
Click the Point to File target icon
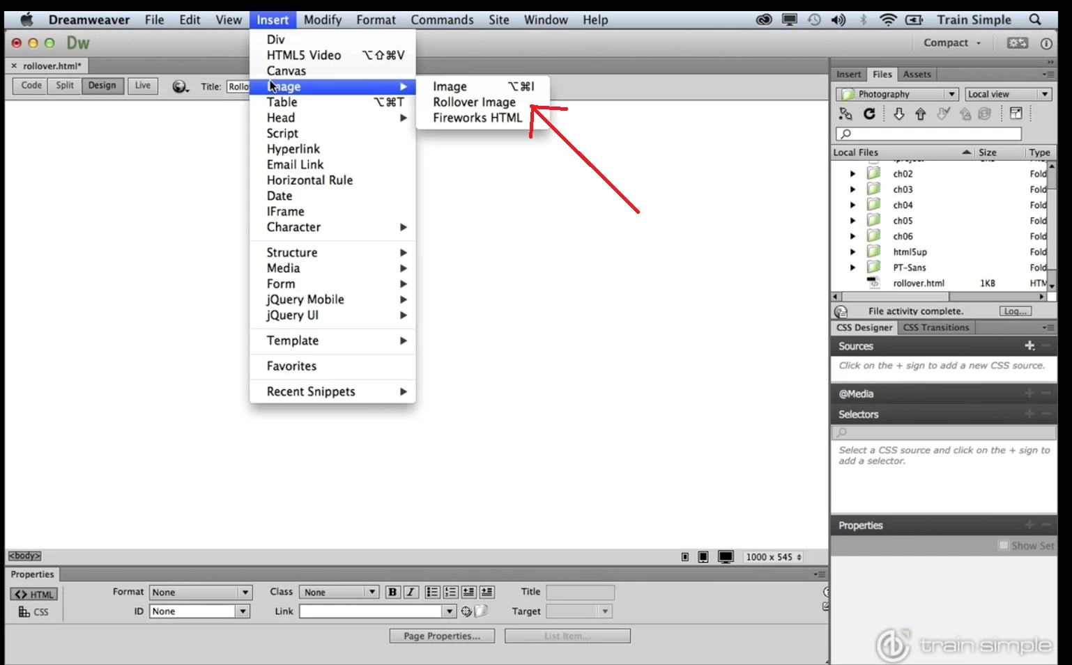click(466, 611)
